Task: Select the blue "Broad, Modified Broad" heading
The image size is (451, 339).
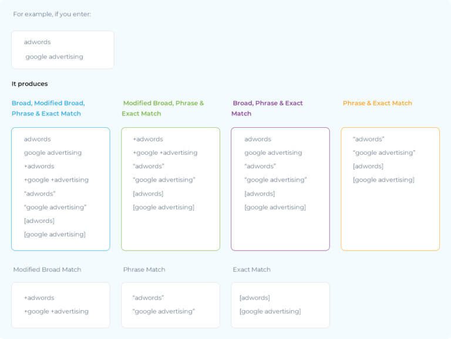Action: (x=48, y=103)
